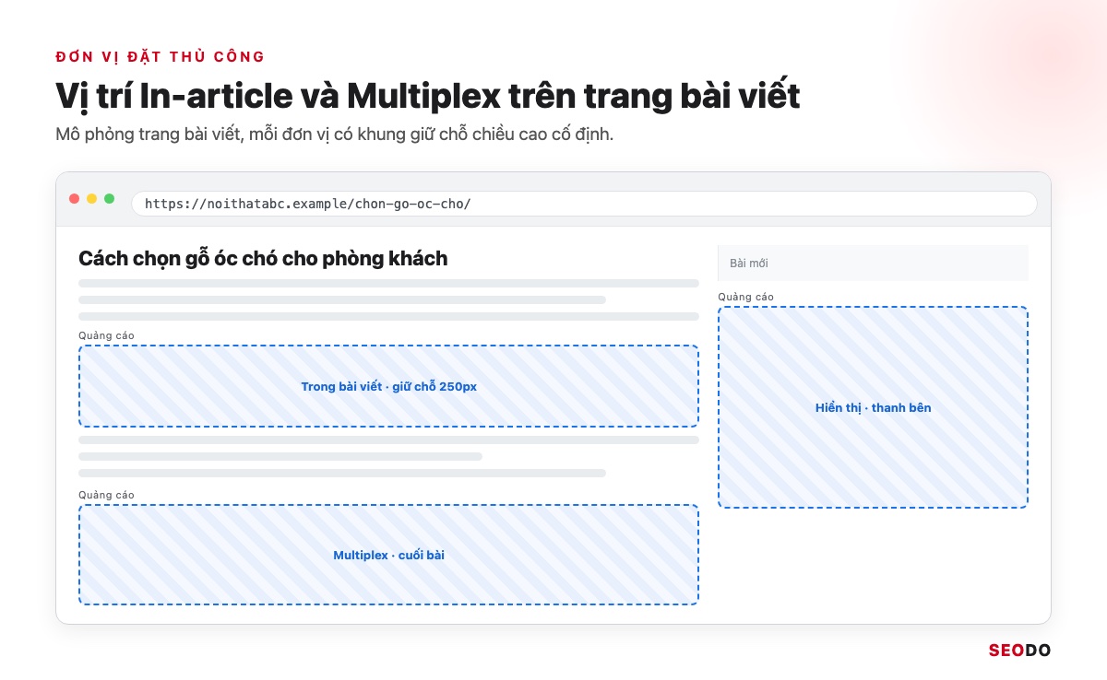Click 'Quảng cáo' label above Multiplex unit
1107x680 pixels.
(106, 495)
